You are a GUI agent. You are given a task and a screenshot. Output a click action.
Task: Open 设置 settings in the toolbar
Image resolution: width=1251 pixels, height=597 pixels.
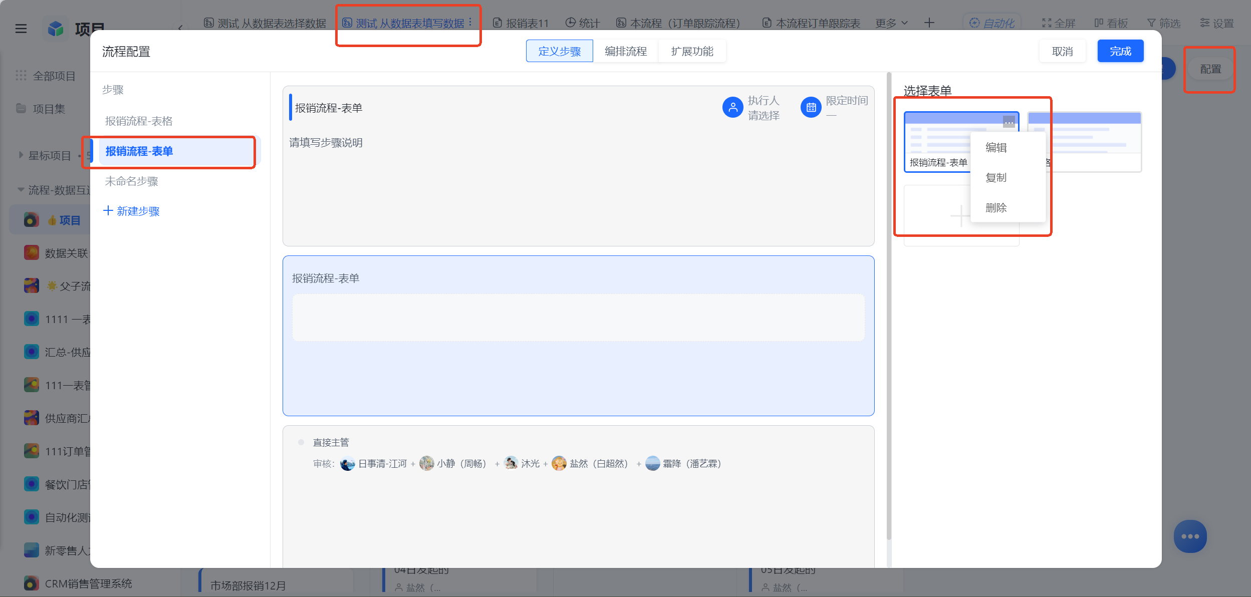(1216, 23)
